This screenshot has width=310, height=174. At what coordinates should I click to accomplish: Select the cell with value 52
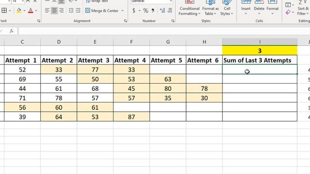(22, 70)
